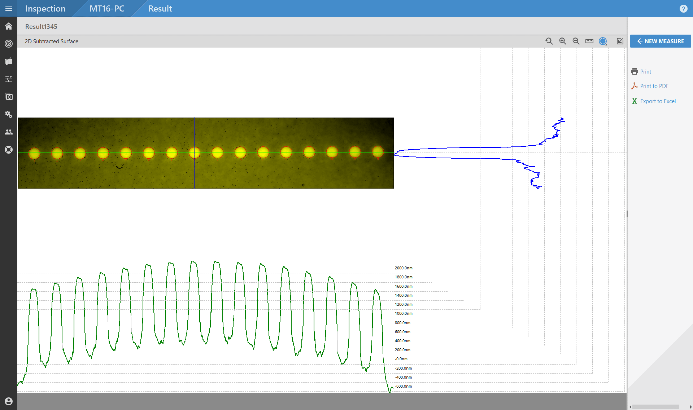
Task: Zoom out of the surface view
Action: [x=576, y=41]
